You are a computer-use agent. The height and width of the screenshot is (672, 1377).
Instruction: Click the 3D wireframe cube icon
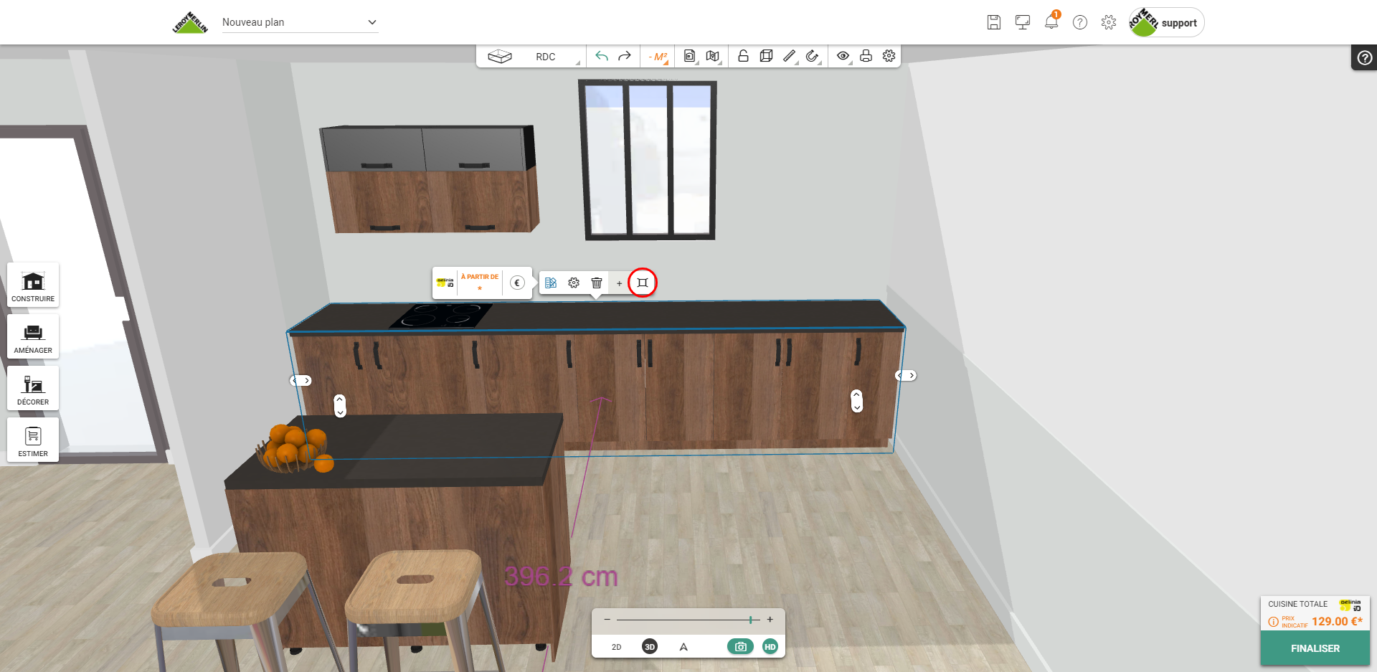coord(766,56)
